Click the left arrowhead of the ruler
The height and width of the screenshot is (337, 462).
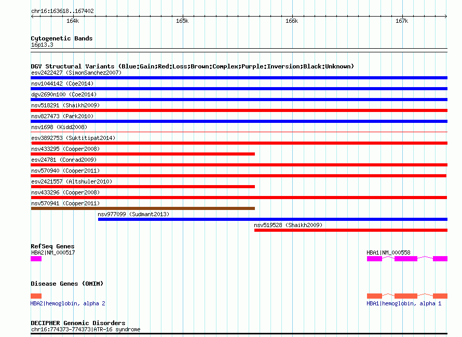[32, 16]
